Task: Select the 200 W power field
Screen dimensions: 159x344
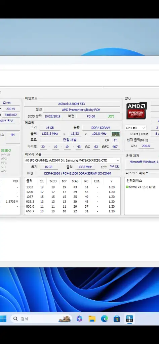Action: (x=10, y=109)
